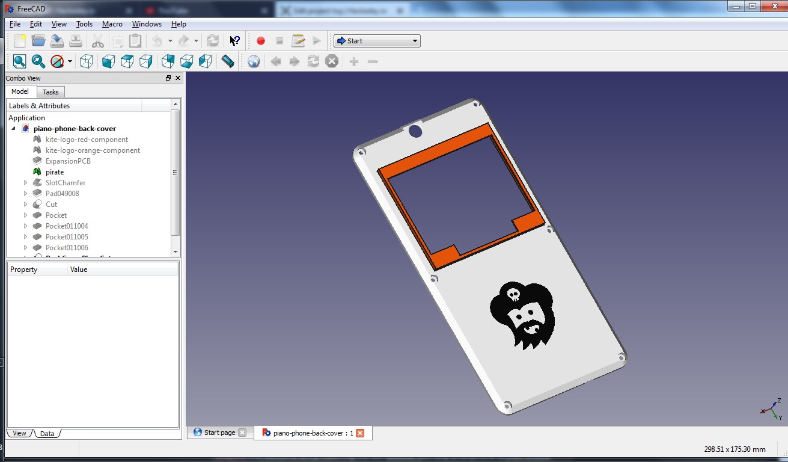Click the Fit Selection zoom icon
Screen dimensions: 788x462
tap(38, 61)
